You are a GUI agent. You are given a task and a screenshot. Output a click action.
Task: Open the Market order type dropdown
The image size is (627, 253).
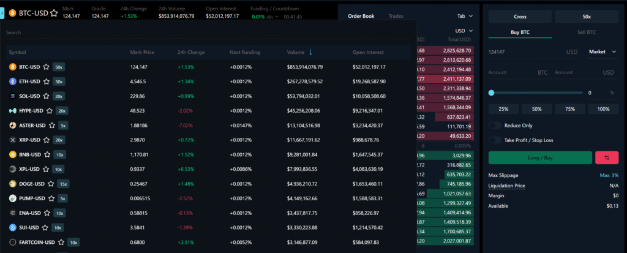coord(603,52)
